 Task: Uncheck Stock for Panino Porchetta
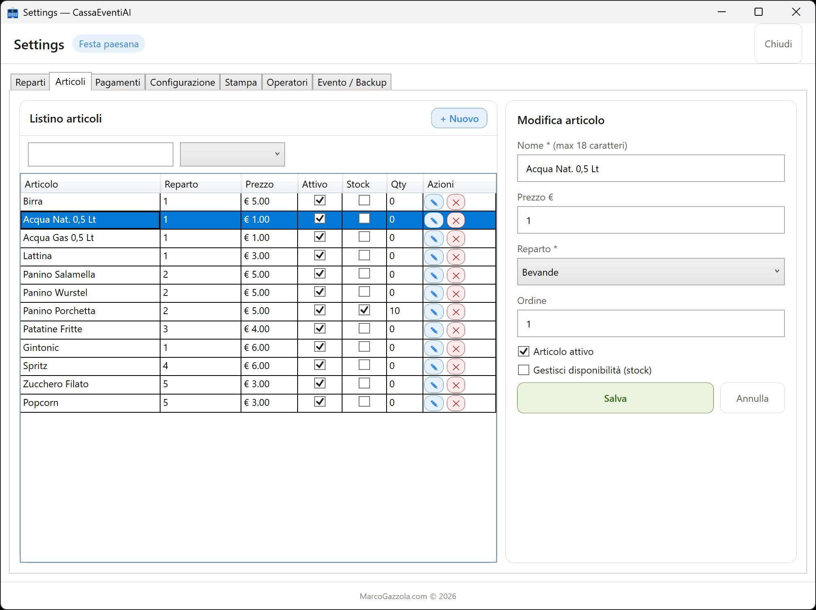click(x=364, y=310)
